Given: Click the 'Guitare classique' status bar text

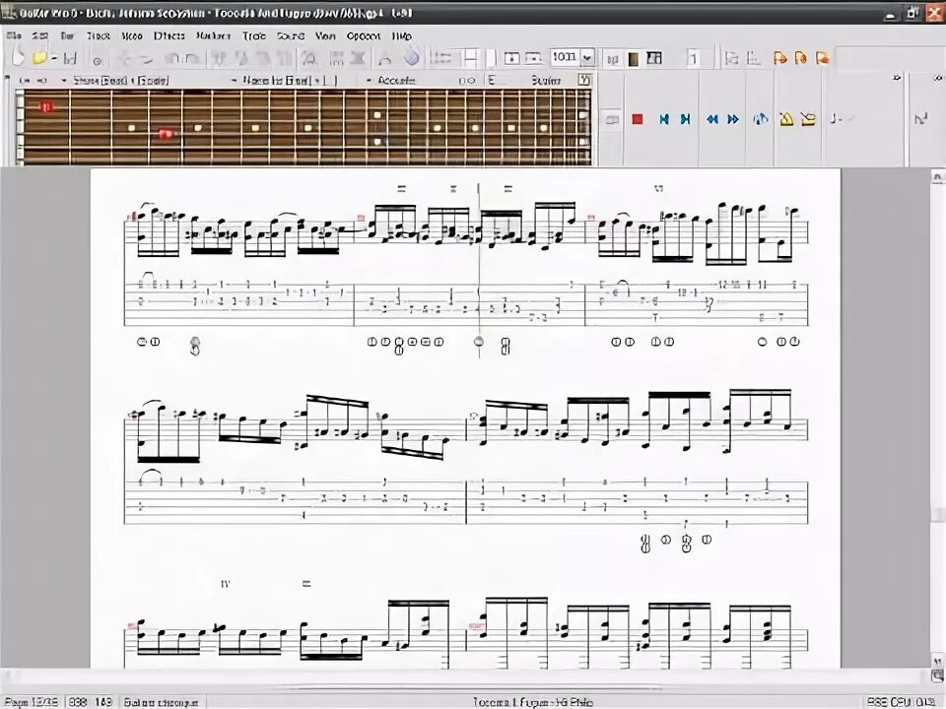Looking at the screenshot, I should click(x=161, y=702).
